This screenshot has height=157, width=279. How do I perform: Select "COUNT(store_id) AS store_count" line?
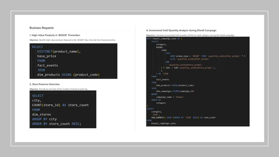click(x=61, y=105)
